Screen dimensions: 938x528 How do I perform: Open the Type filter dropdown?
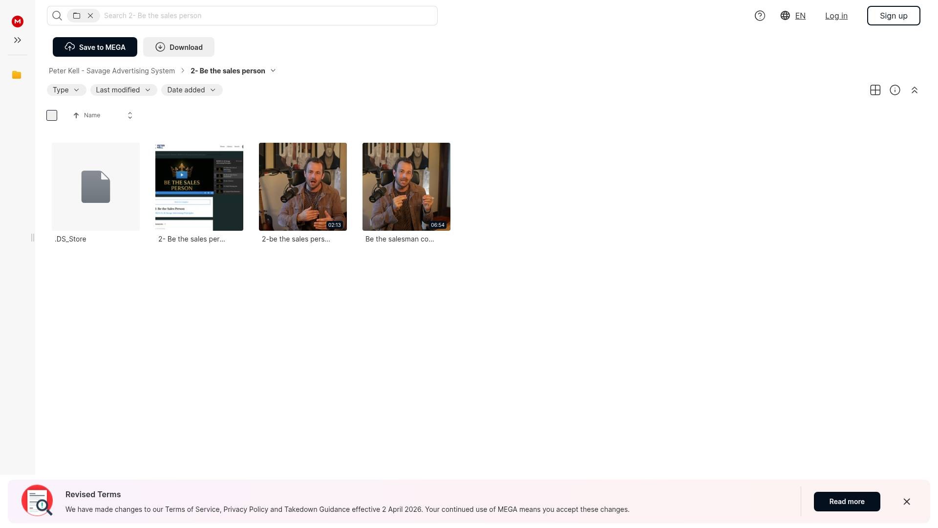[66, 90]
